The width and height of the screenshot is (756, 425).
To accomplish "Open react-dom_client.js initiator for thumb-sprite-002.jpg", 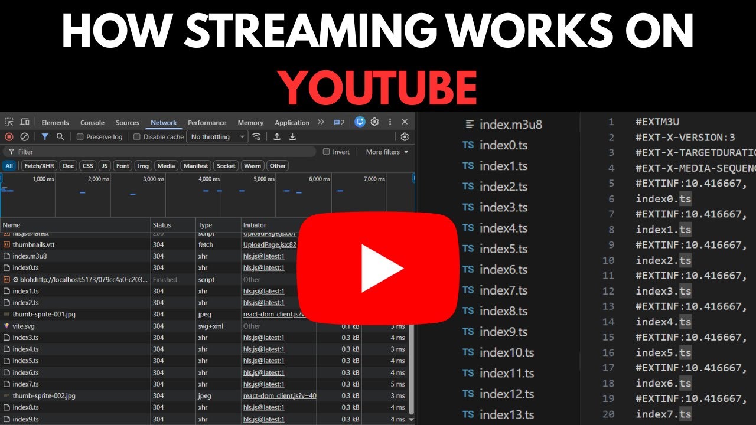I will point(279,396).
